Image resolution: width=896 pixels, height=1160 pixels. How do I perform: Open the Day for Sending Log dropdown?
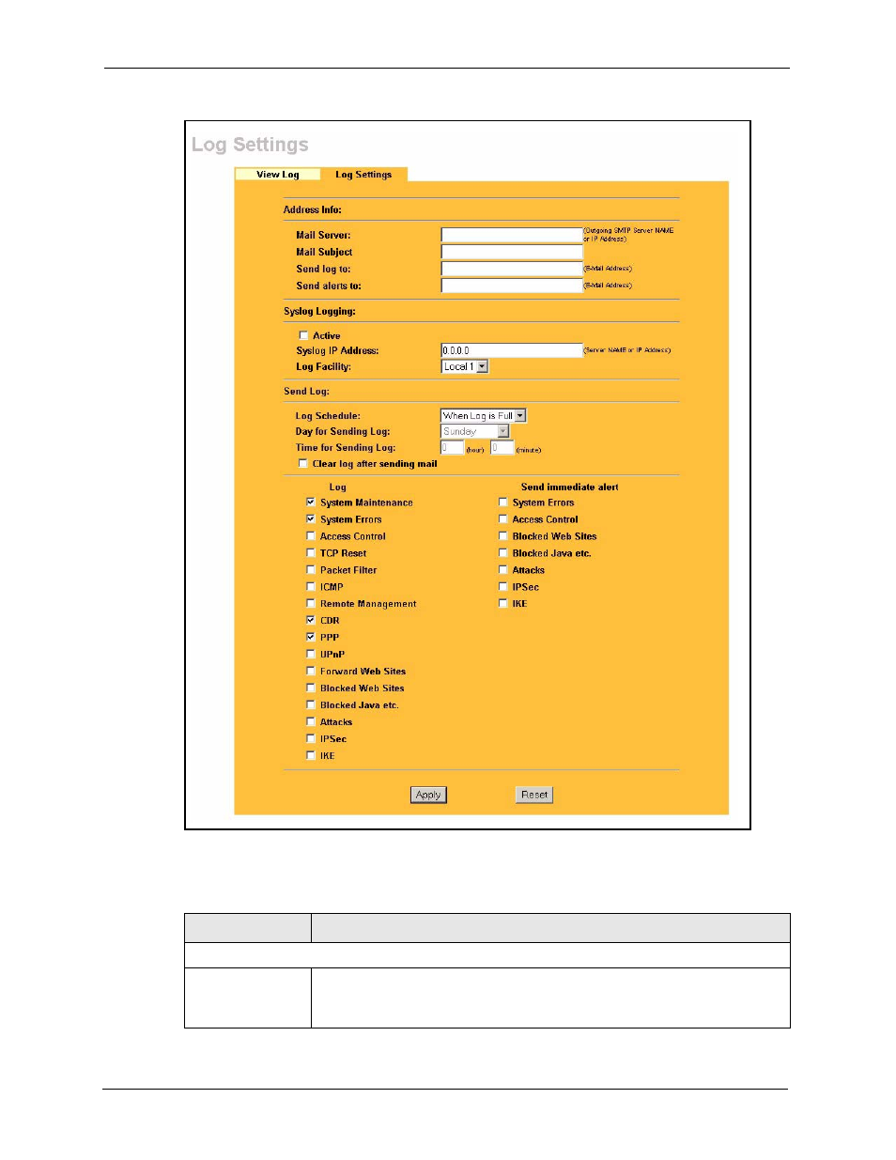pos(475,432)
